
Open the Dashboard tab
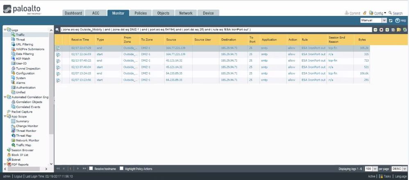(x=73, y=13)
